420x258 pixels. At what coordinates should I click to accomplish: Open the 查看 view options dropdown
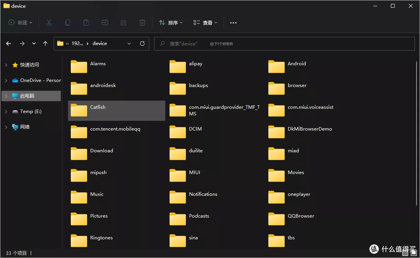tap(205, 23)
